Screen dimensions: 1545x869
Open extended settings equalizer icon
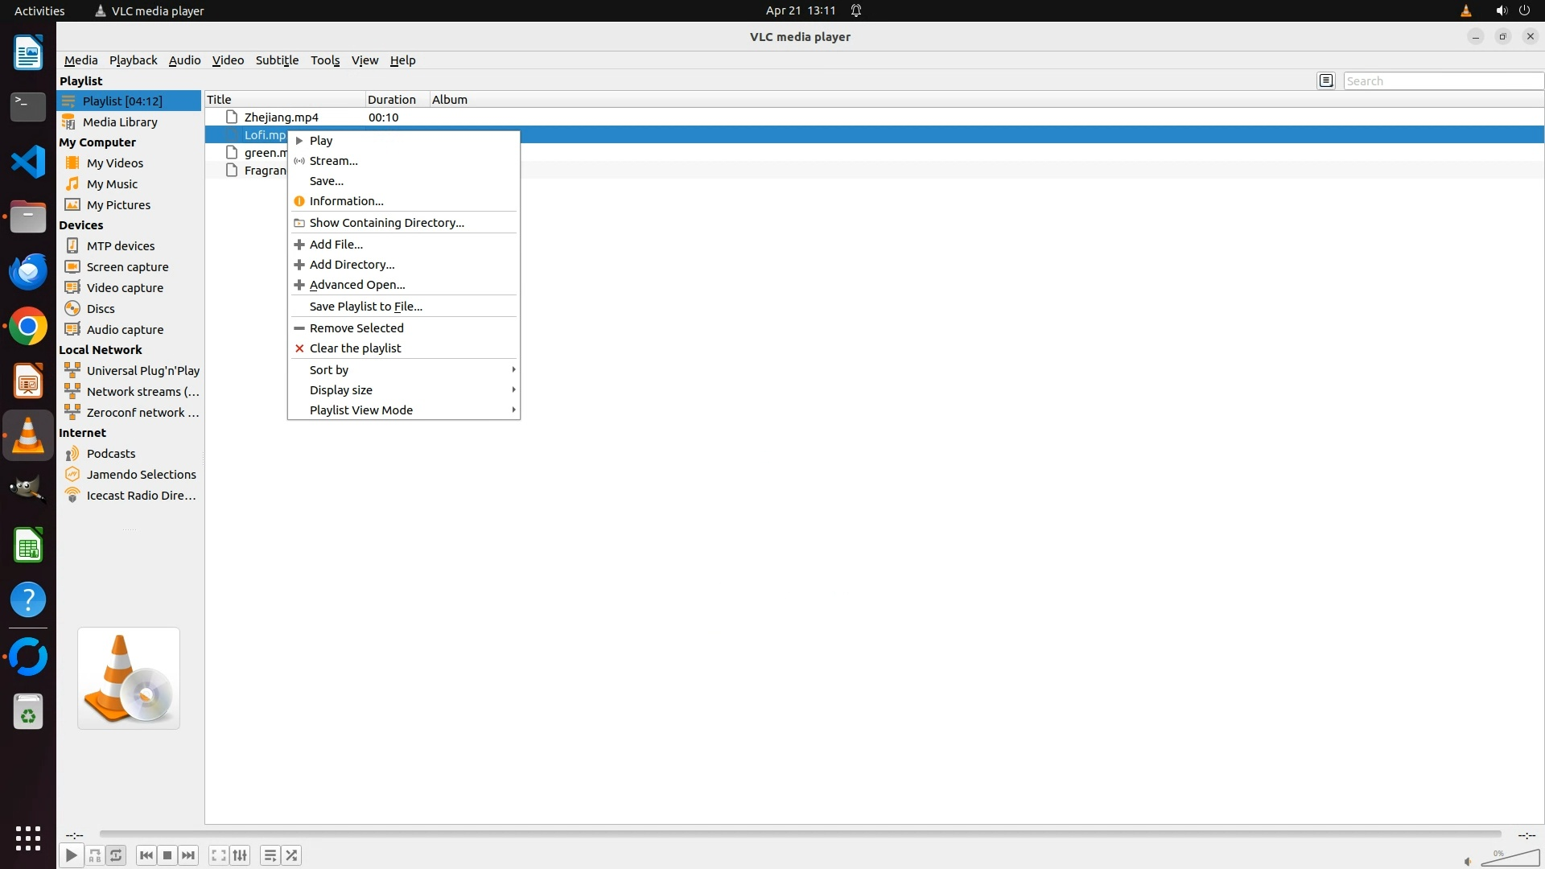[x=240, y=855]
